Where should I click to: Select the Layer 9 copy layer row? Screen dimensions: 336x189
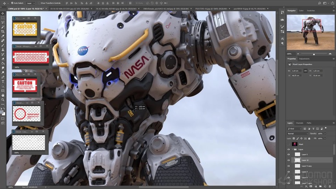pyautogui.click(x=312, y=166)
